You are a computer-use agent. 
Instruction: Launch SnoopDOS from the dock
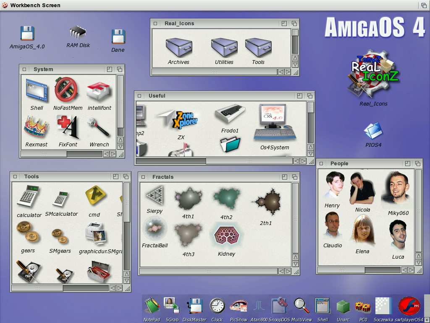click(279, 305)
